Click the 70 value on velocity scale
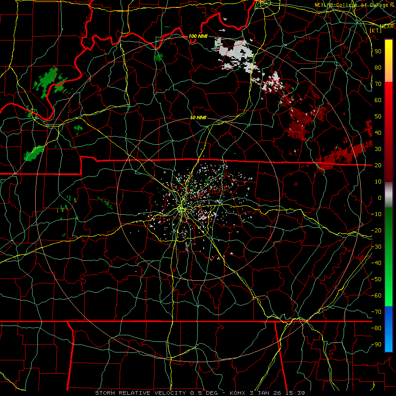Screen dimensions: 396x396 [x=378, y=84]
